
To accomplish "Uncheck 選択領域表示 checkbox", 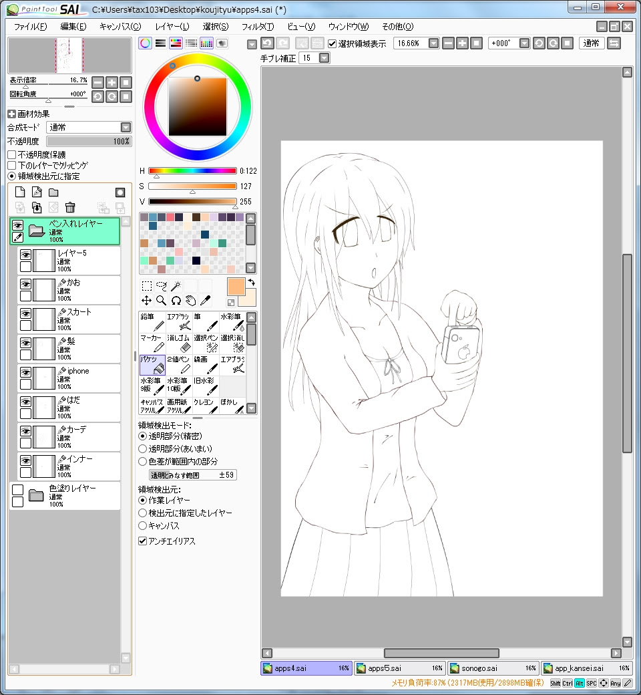I will click(x=333, y=43).
